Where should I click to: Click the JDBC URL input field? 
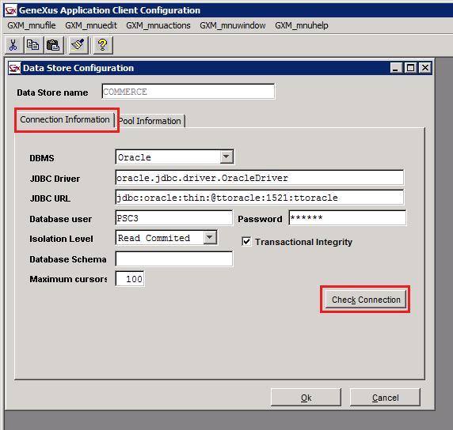[260, 198]
